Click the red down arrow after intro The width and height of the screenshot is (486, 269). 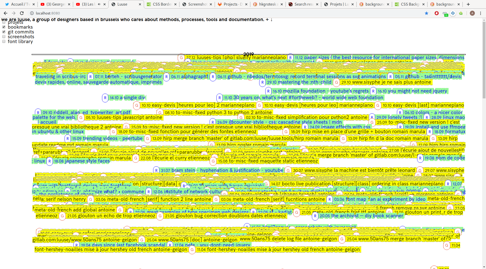(x=272, y=20)
